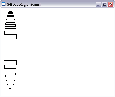Click empty white canvas right of the ellipse
The height and width of the screenshot is (97, 115).
coord(65,50)
